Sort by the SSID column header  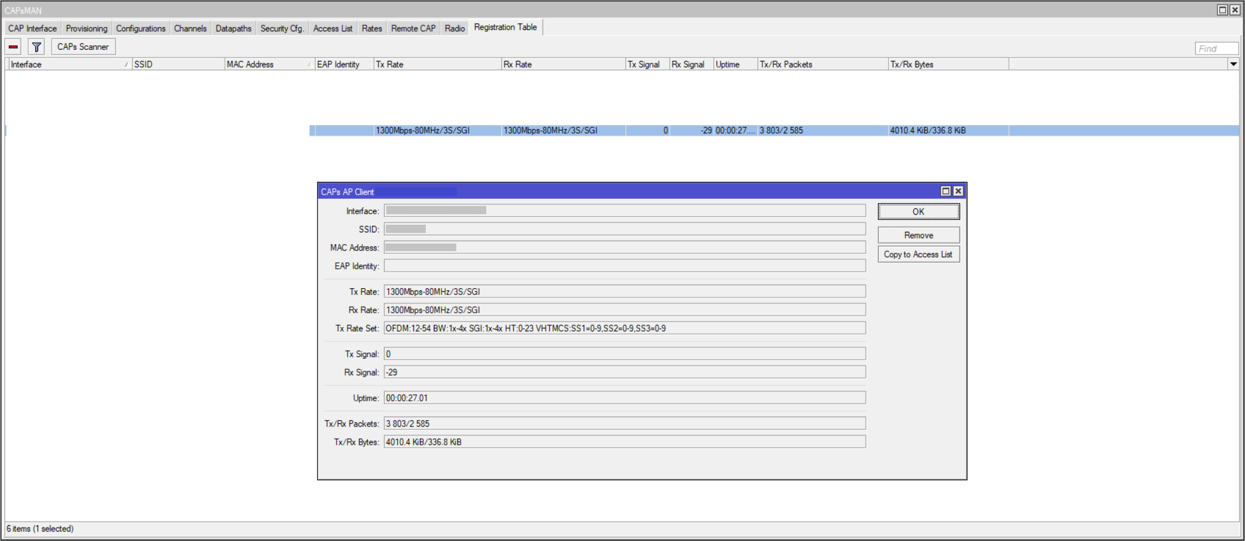179,65
